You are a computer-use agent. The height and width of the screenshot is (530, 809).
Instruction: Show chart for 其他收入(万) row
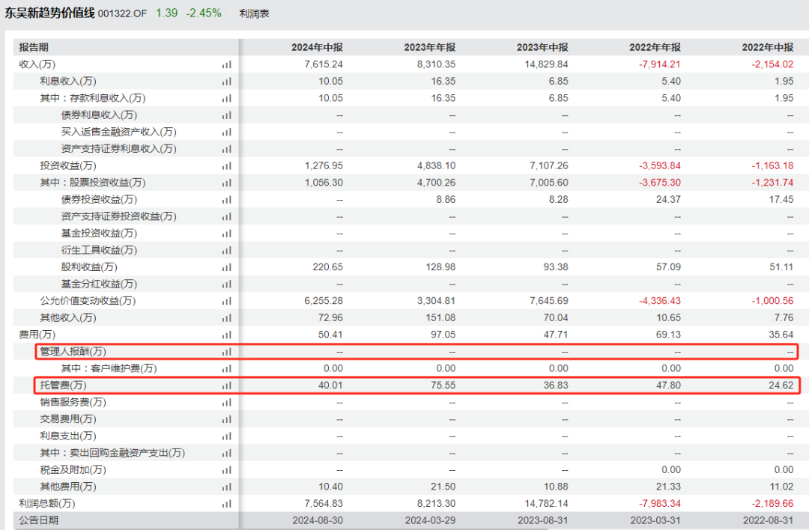[227, 317]
